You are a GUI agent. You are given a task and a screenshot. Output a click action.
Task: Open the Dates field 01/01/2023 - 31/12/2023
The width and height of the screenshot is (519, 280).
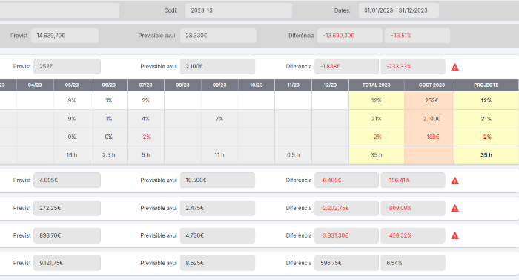(399, 10)
